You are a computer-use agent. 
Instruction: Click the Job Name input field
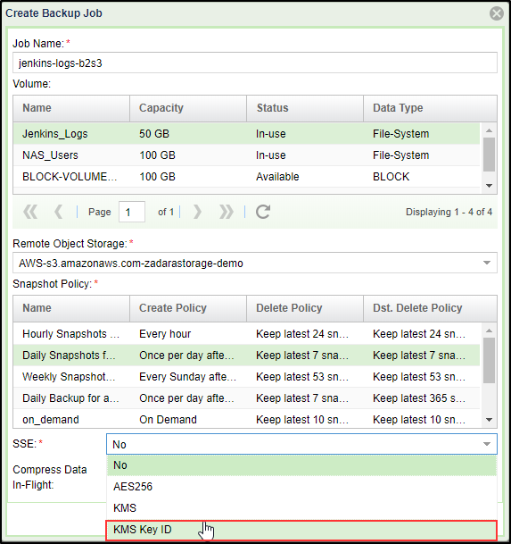pos(255,63)
